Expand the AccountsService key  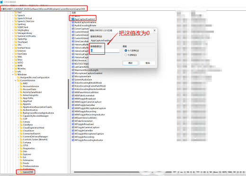tap(18, 86)
